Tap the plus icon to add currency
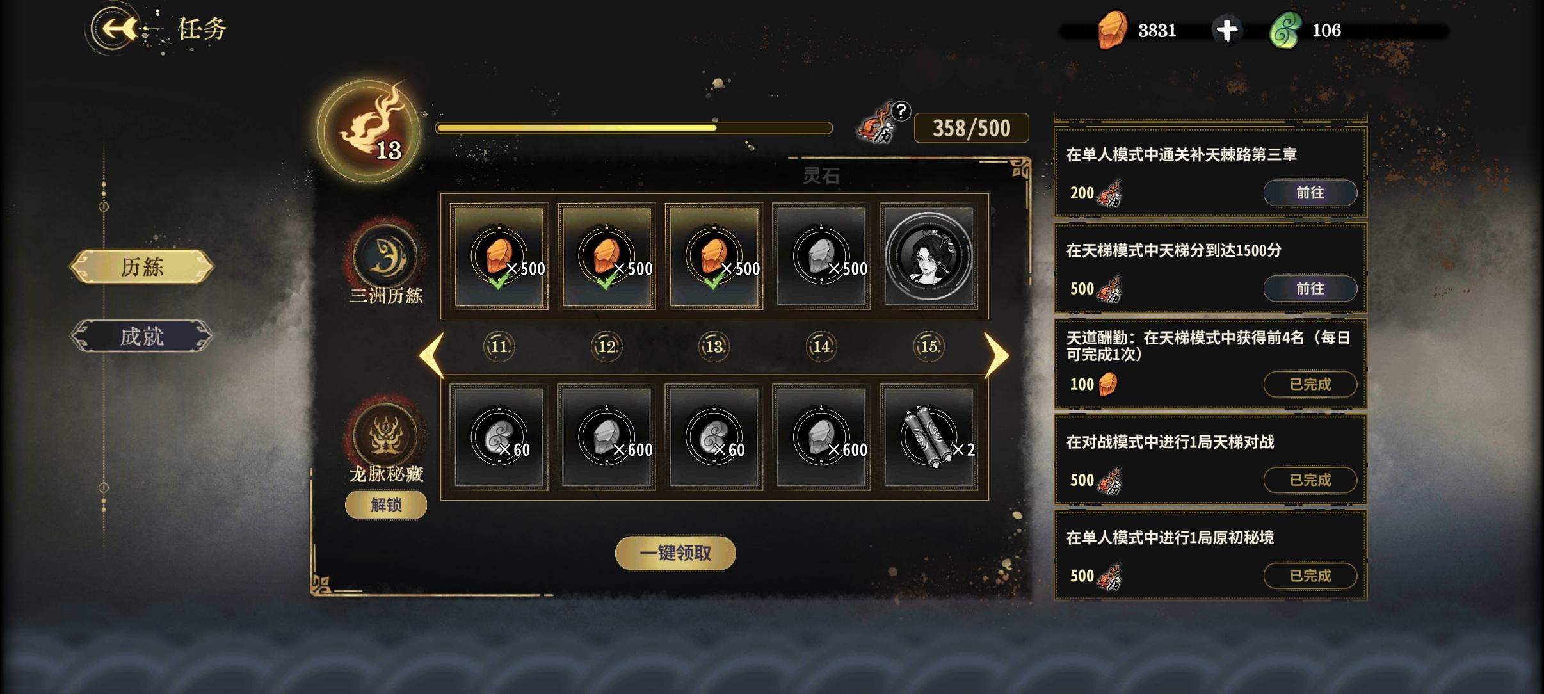The height and width of the screenshot is (694, 1544). [x=1226, y=30]
